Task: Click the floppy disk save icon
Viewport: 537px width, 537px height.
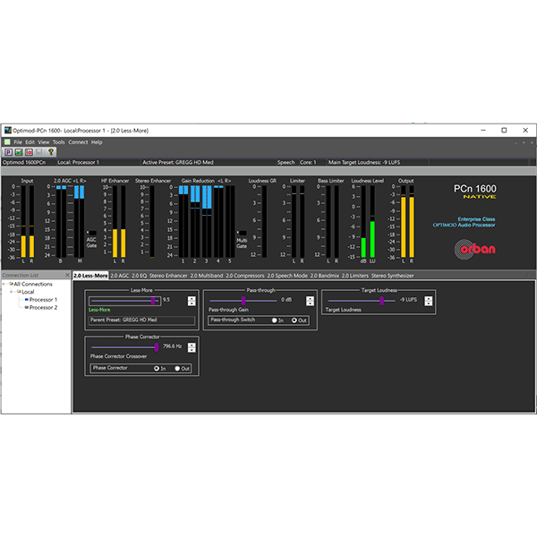Action: tap(38, 152)
